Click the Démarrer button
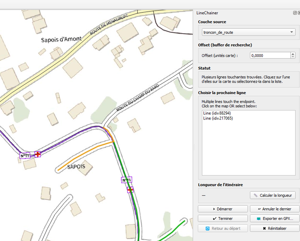300x241 pixels. point(223,209)
